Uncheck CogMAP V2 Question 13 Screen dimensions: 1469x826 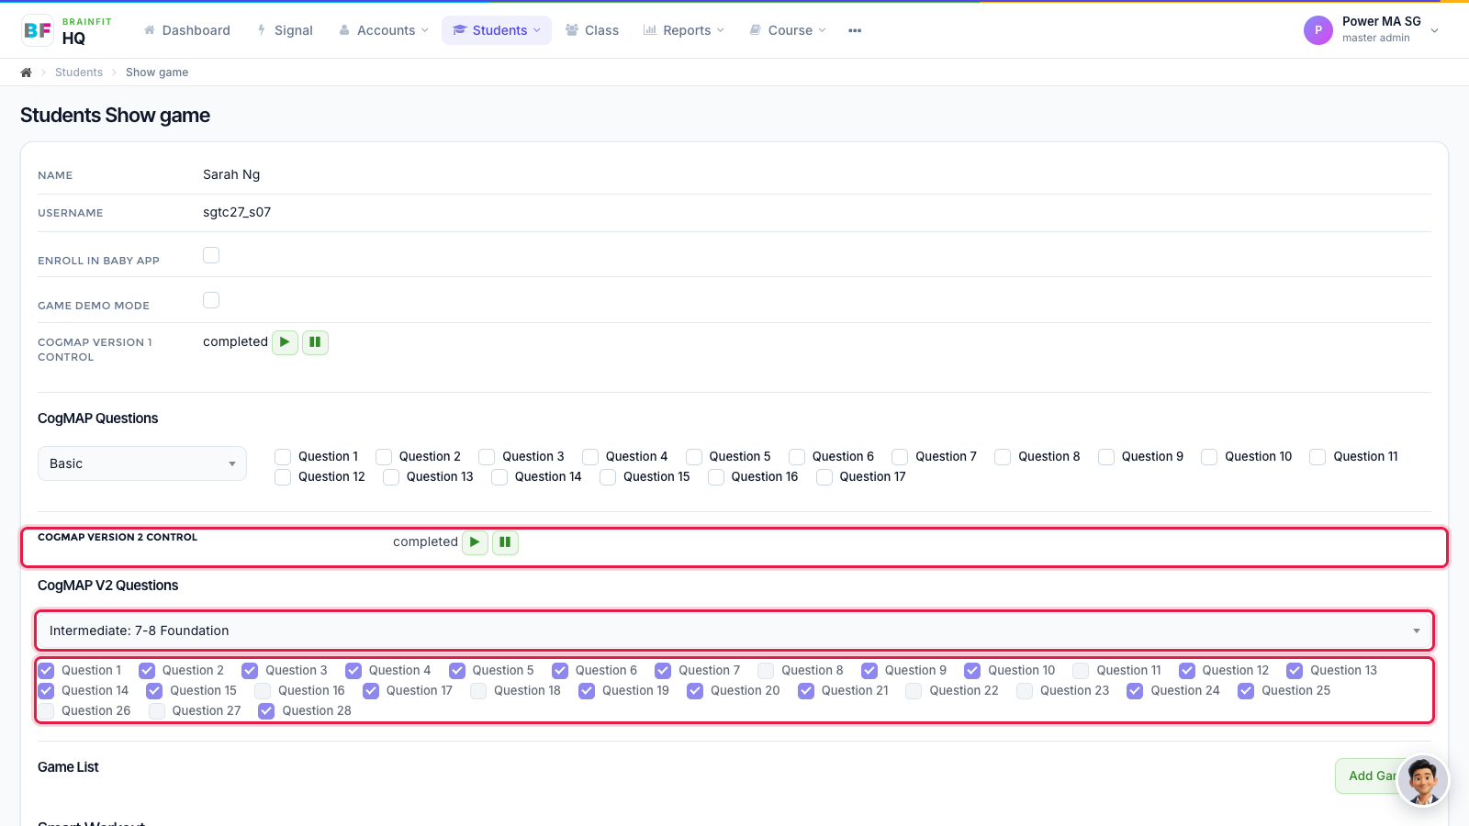pyautogui.click(x=1295, y=671)
